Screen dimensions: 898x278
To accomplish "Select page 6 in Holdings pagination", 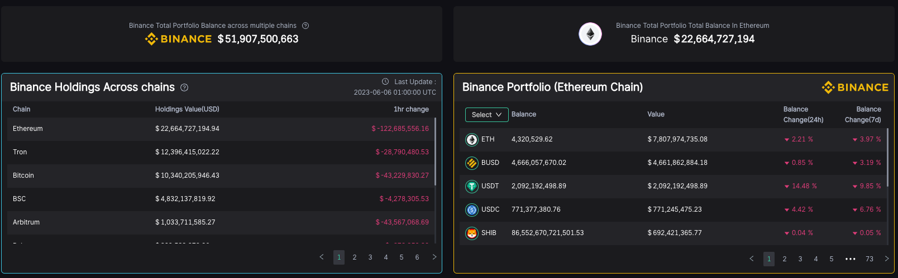I will point(417,257).
